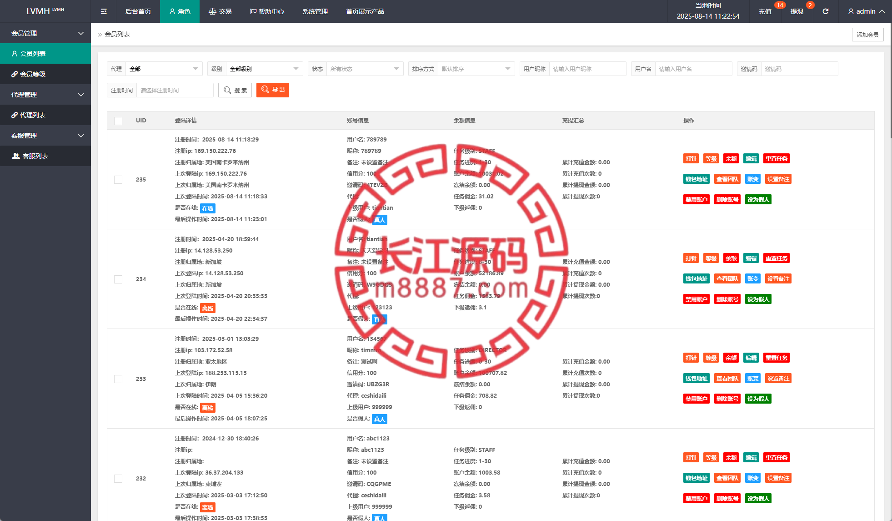Image resolution: width=892 pixels, height=521 pixels.
Task: Open 提现 notifications in top bar
Action: point(797,11)
